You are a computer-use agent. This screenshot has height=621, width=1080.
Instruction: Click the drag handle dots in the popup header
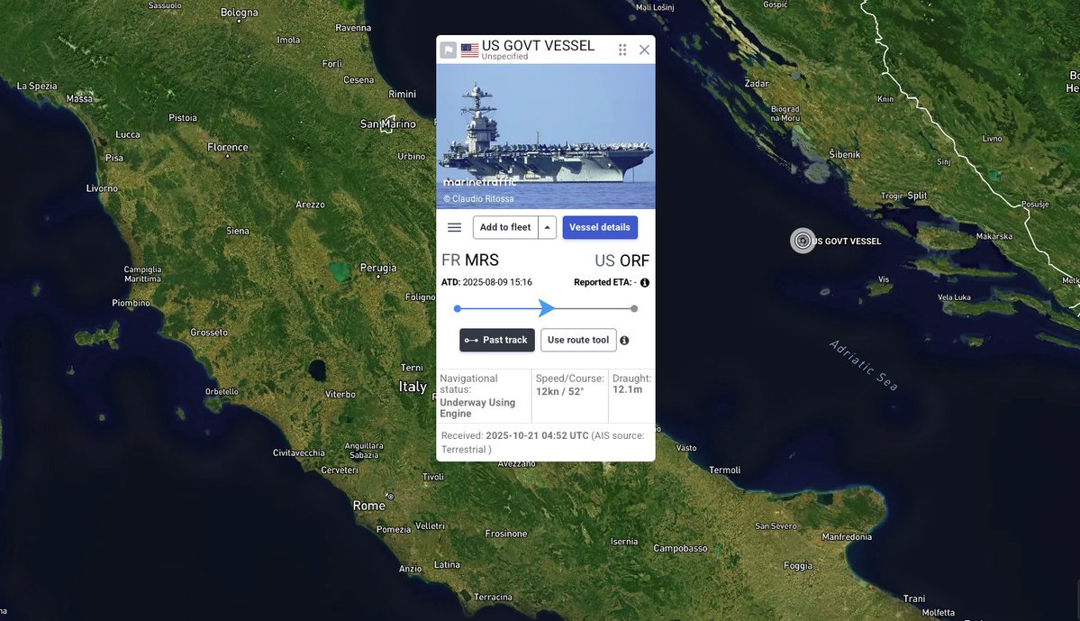point(622,50)
